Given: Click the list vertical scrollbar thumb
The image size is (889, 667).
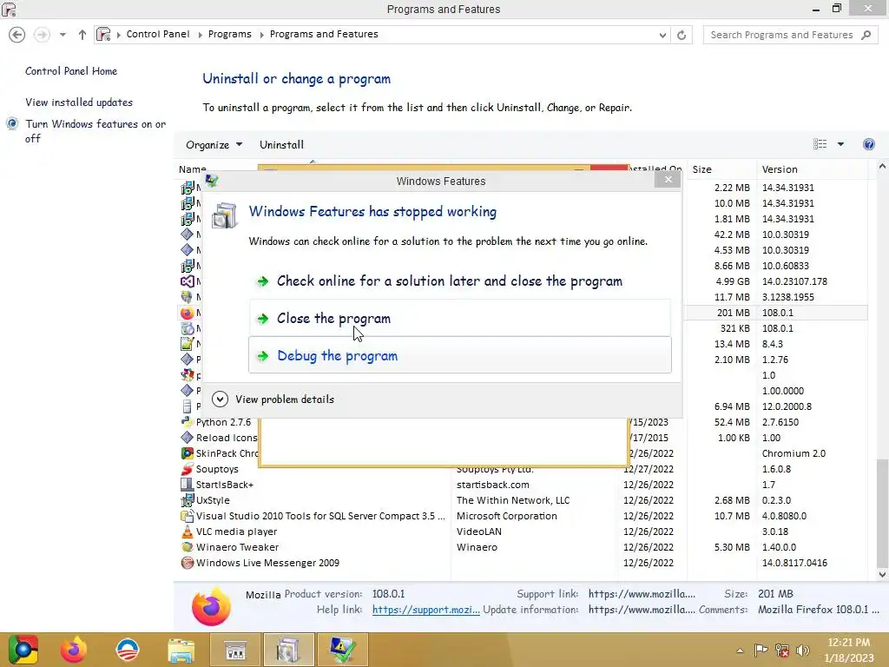Looking at the screenshot, I should (882, 512).
